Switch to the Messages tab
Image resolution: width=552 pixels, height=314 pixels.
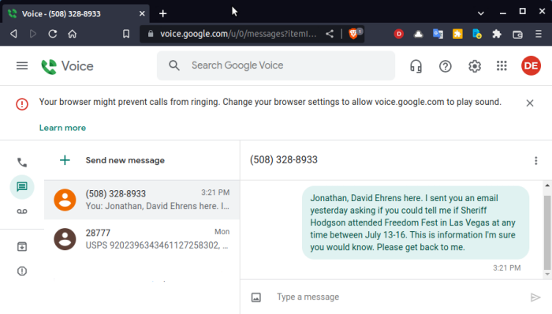click(22, 186)
